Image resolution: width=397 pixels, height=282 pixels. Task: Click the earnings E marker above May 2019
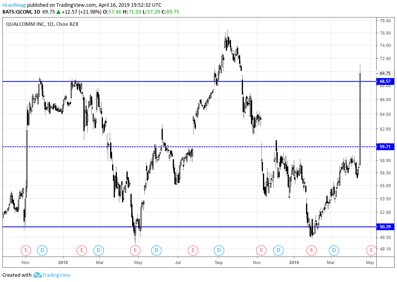tap(371, 251)
